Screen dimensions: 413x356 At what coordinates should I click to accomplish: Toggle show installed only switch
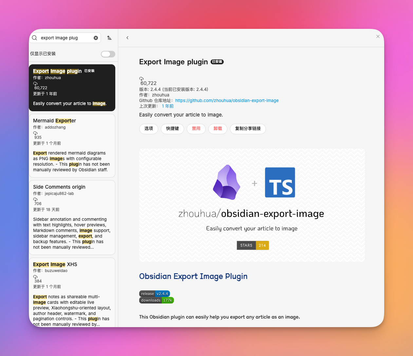coord(108,54)
